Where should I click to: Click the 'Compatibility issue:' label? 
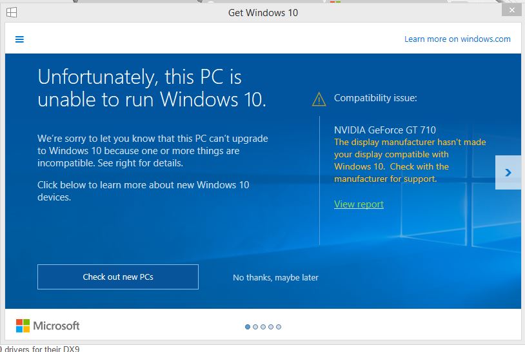tap(375, 98)
